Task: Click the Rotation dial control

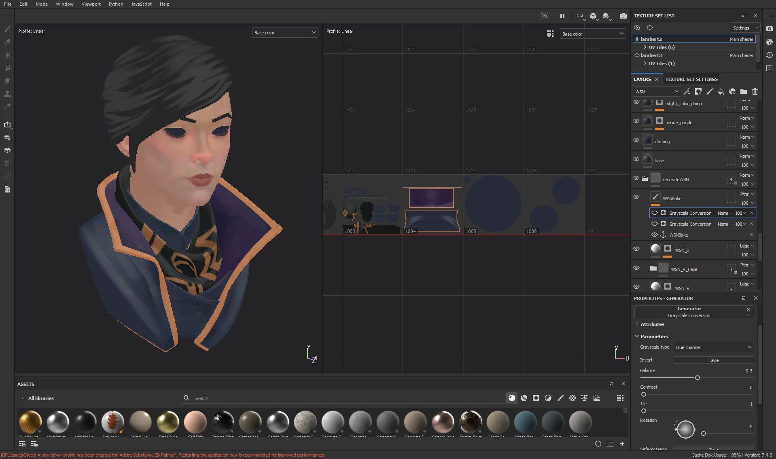Action: click(685, 429)
